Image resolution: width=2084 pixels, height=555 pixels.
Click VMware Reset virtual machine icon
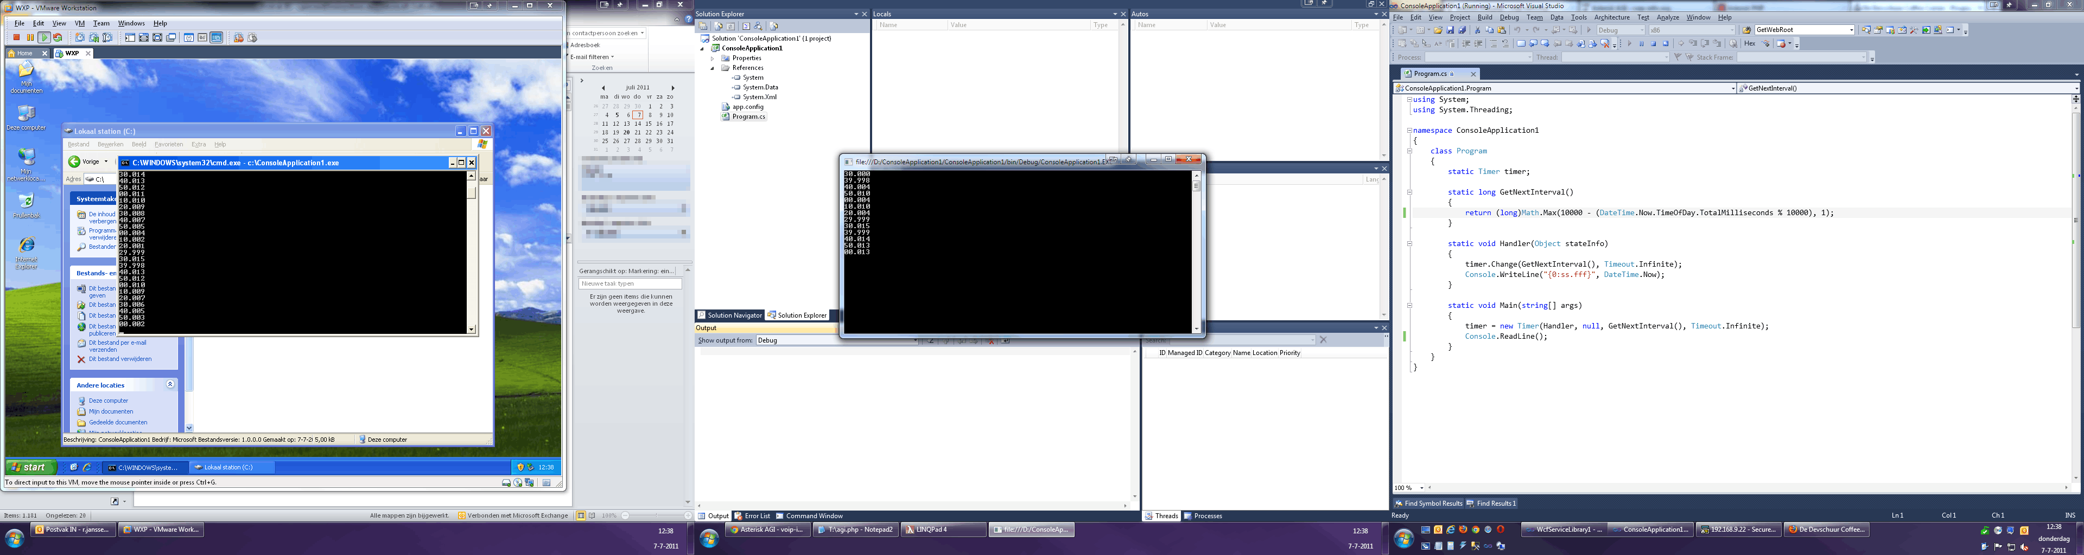(58, 37)
